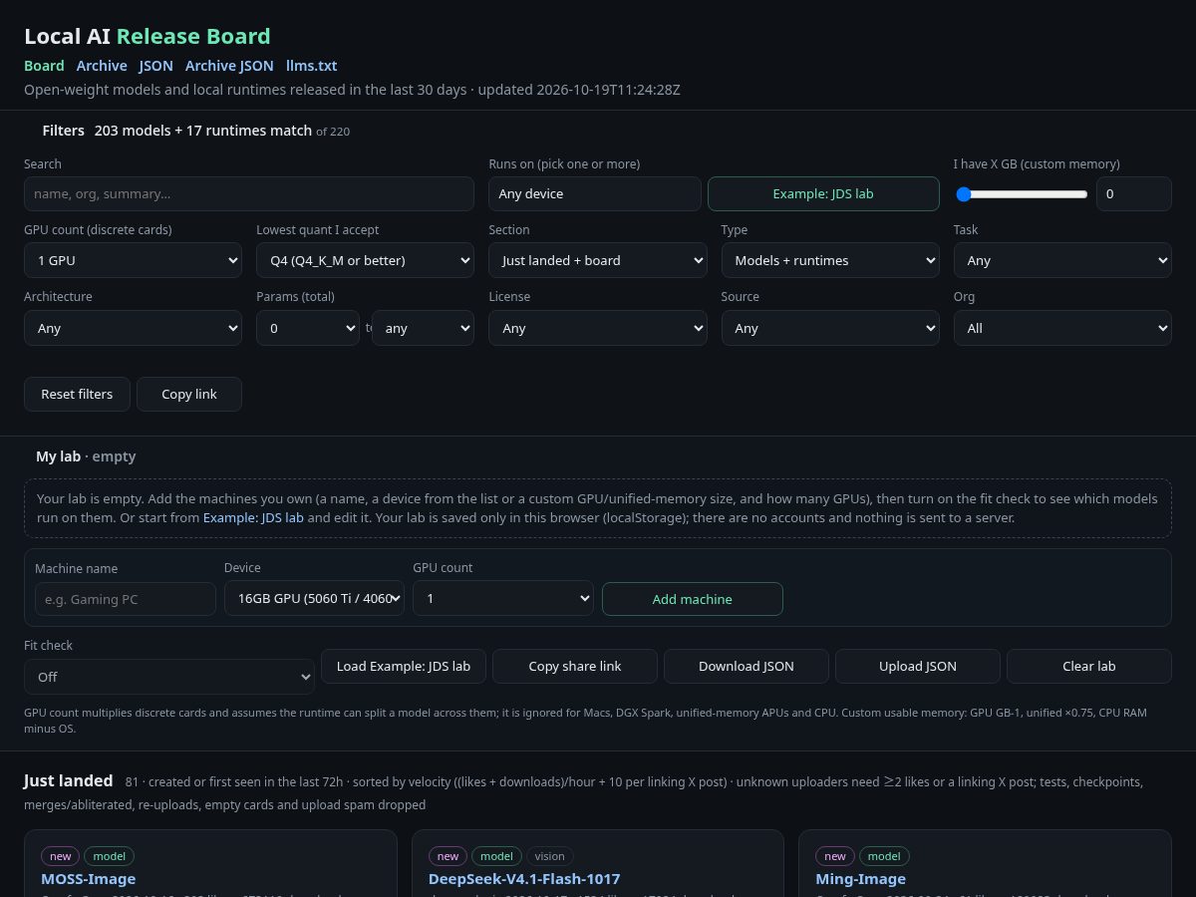Open the Ming-Image model link

[861, 879]
